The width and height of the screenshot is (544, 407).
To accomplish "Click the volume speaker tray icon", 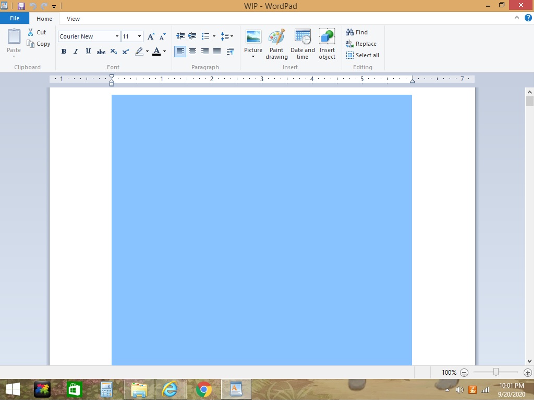I will point(460,390).
